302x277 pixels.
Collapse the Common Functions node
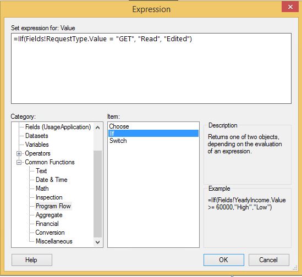tap(19, 163)
